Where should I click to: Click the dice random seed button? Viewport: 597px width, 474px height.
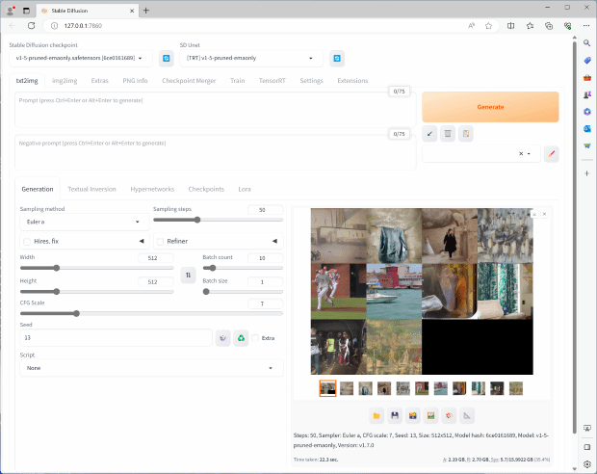point(223,338)
